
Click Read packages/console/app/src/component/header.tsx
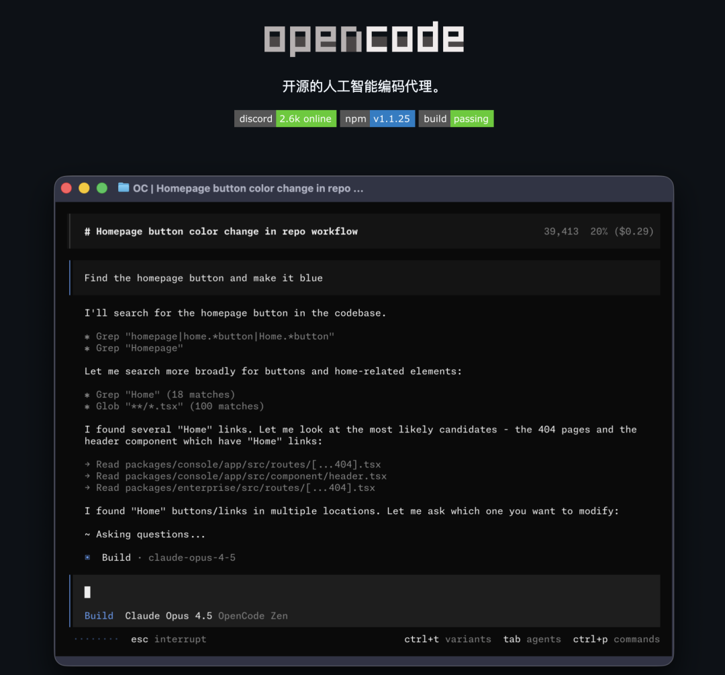pos(236,476)
